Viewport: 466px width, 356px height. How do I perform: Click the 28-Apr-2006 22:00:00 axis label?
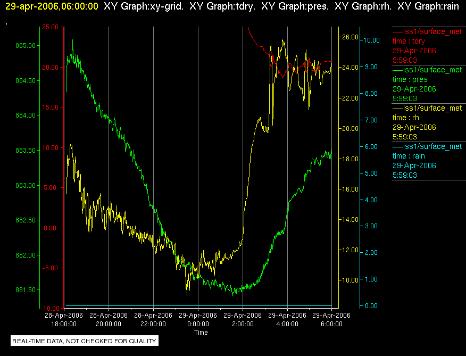[x=153, y=320]
